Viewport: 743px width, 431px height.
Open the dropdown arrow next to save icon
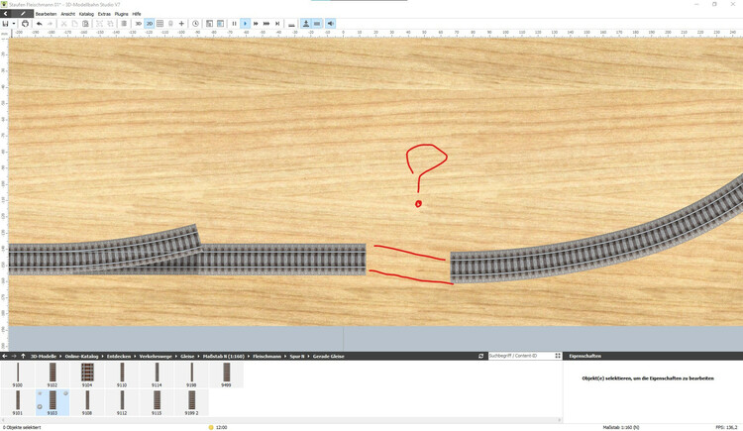click(x=13, y=24)
